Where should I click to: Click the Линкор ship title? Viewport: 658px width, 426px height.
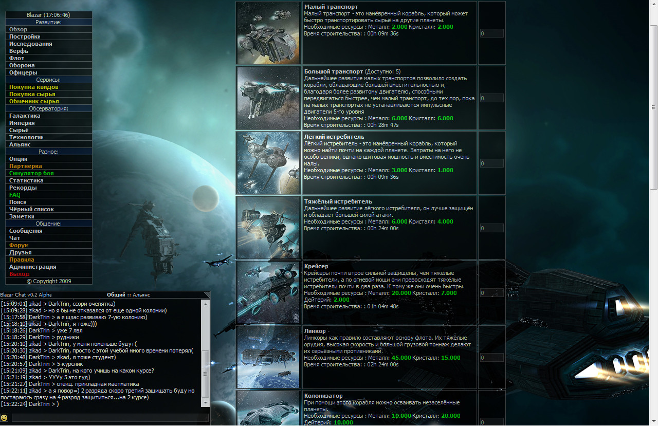(315, 331)
